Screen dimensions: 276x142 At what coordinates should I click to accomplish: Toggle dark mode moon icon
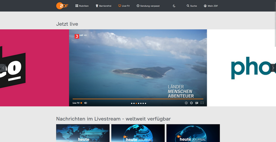tap(174, 6)
